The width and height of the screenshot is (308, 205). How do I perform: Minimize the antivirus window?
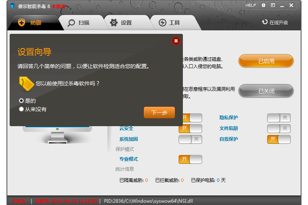(282, 6)
